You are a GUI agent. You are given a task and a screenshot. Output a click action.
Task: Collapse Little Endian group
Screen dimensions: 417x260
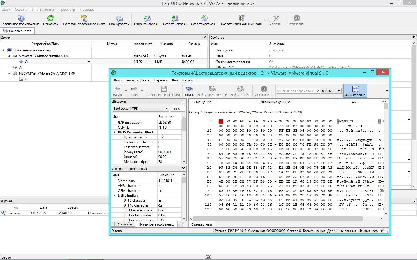point(114,196)
